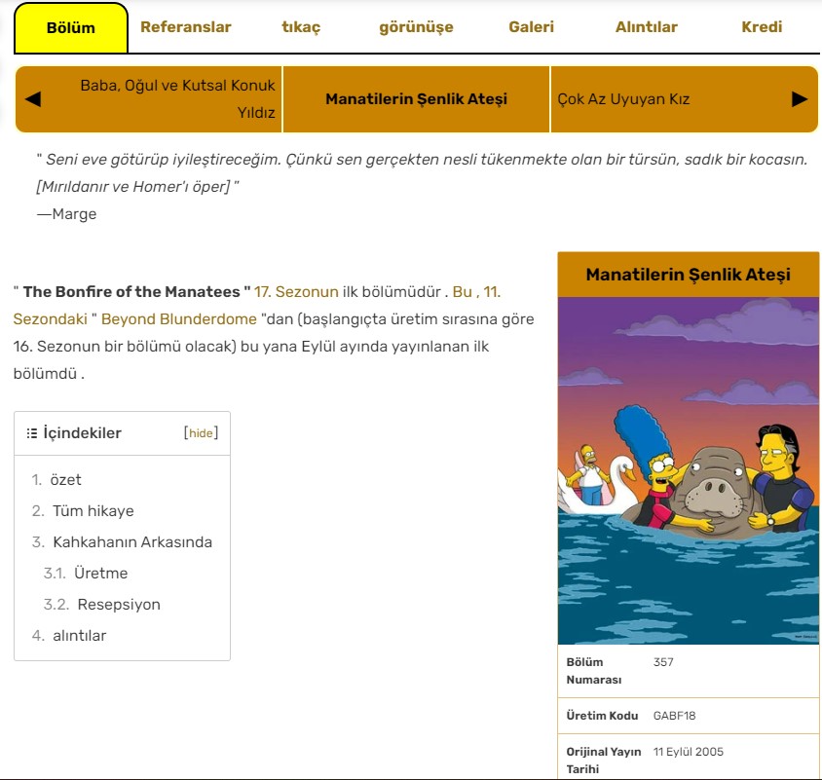822x780 pixels.
Task: Jump to the Tüm hikaye section
Action: click(x=93, y=510)
